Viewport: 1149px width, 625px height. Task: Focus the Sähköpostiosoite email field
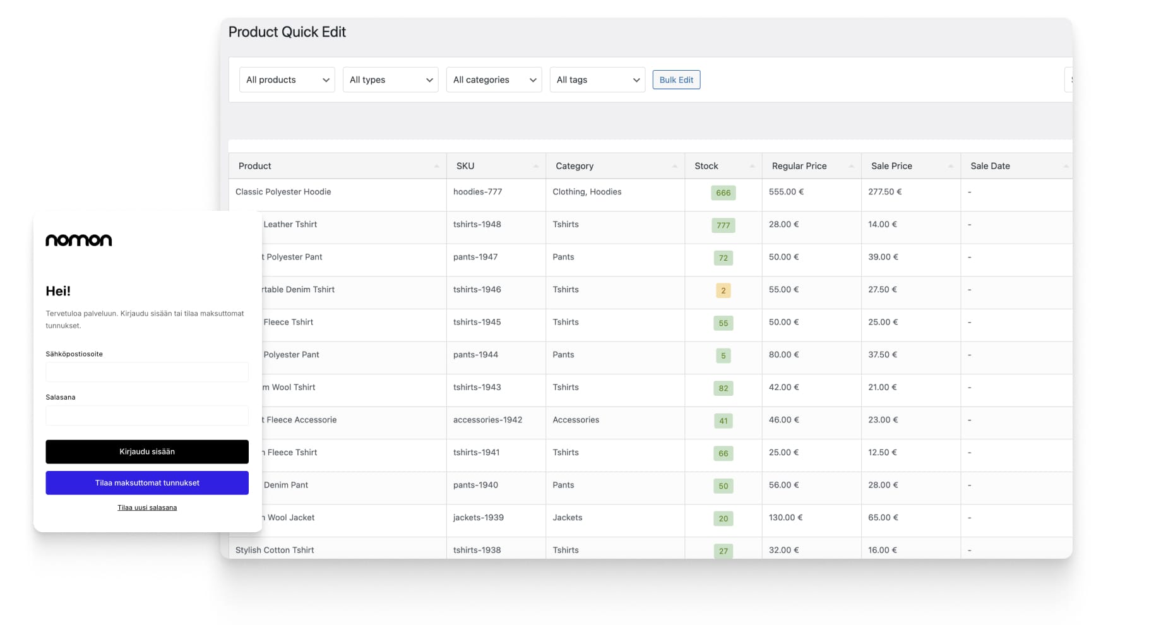147,372
